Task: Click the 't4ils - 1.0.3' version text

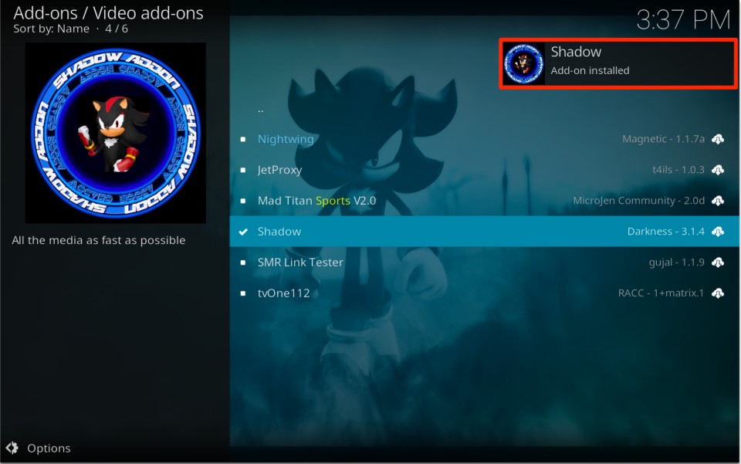Action: (678, 170)
